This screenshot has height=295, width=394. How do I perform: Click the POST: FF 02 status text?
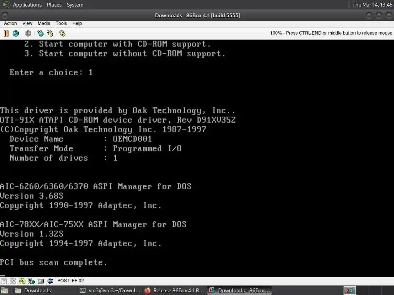pyautogui.click(x=71, y=281)
